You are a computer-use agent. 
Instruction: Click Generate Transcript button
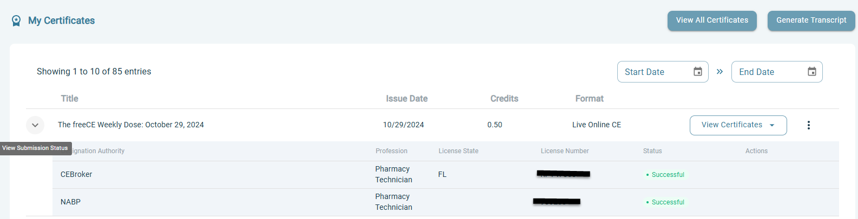[x=811, y=20]
